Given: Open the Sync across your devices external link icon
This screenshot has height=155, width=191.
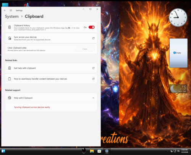Looking at the screenshot, I should pyautogui.click(x=93, y=38).
